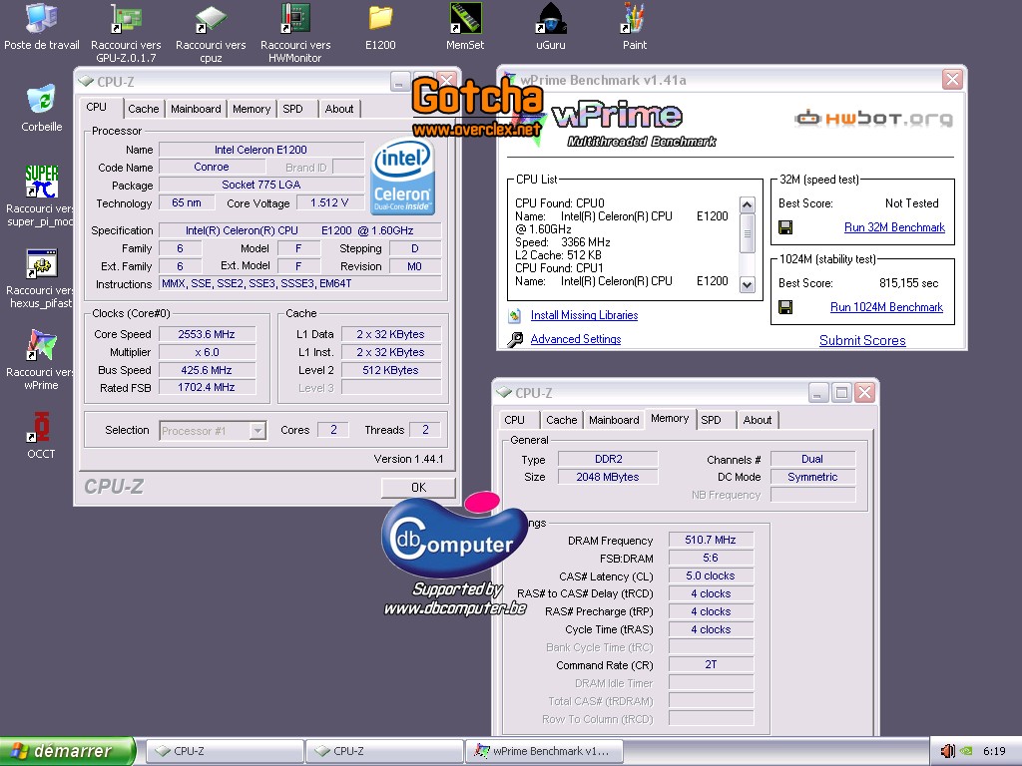Screen dimensions: 1022x766
Task: Expand the Processor #1 selection dropdown
Action: click(x=258, y=431)
